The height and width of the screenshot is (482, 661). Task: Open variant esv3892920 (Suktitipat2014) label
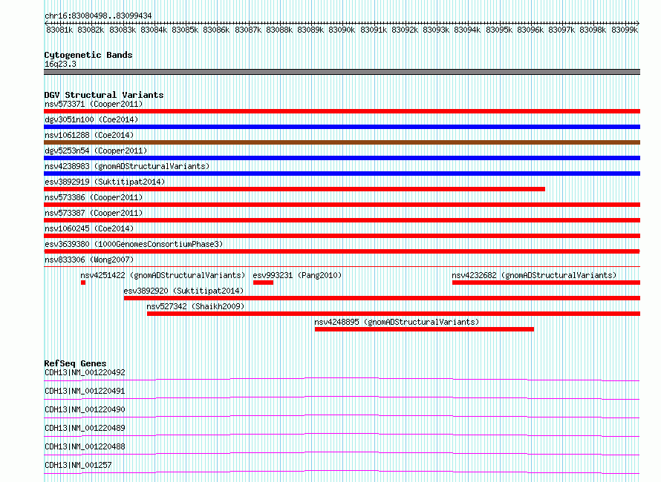(183, 291)
